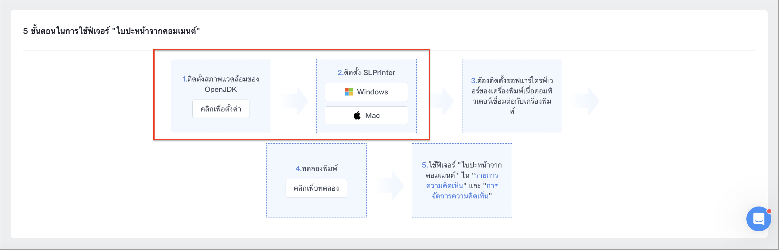
Task: Click the arrow after step 3
Action: [586, 101]
